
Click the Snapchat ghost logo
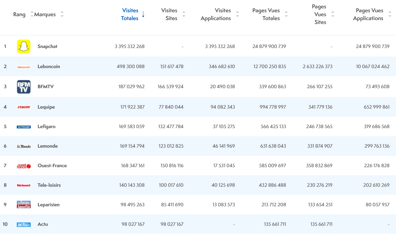24,46
